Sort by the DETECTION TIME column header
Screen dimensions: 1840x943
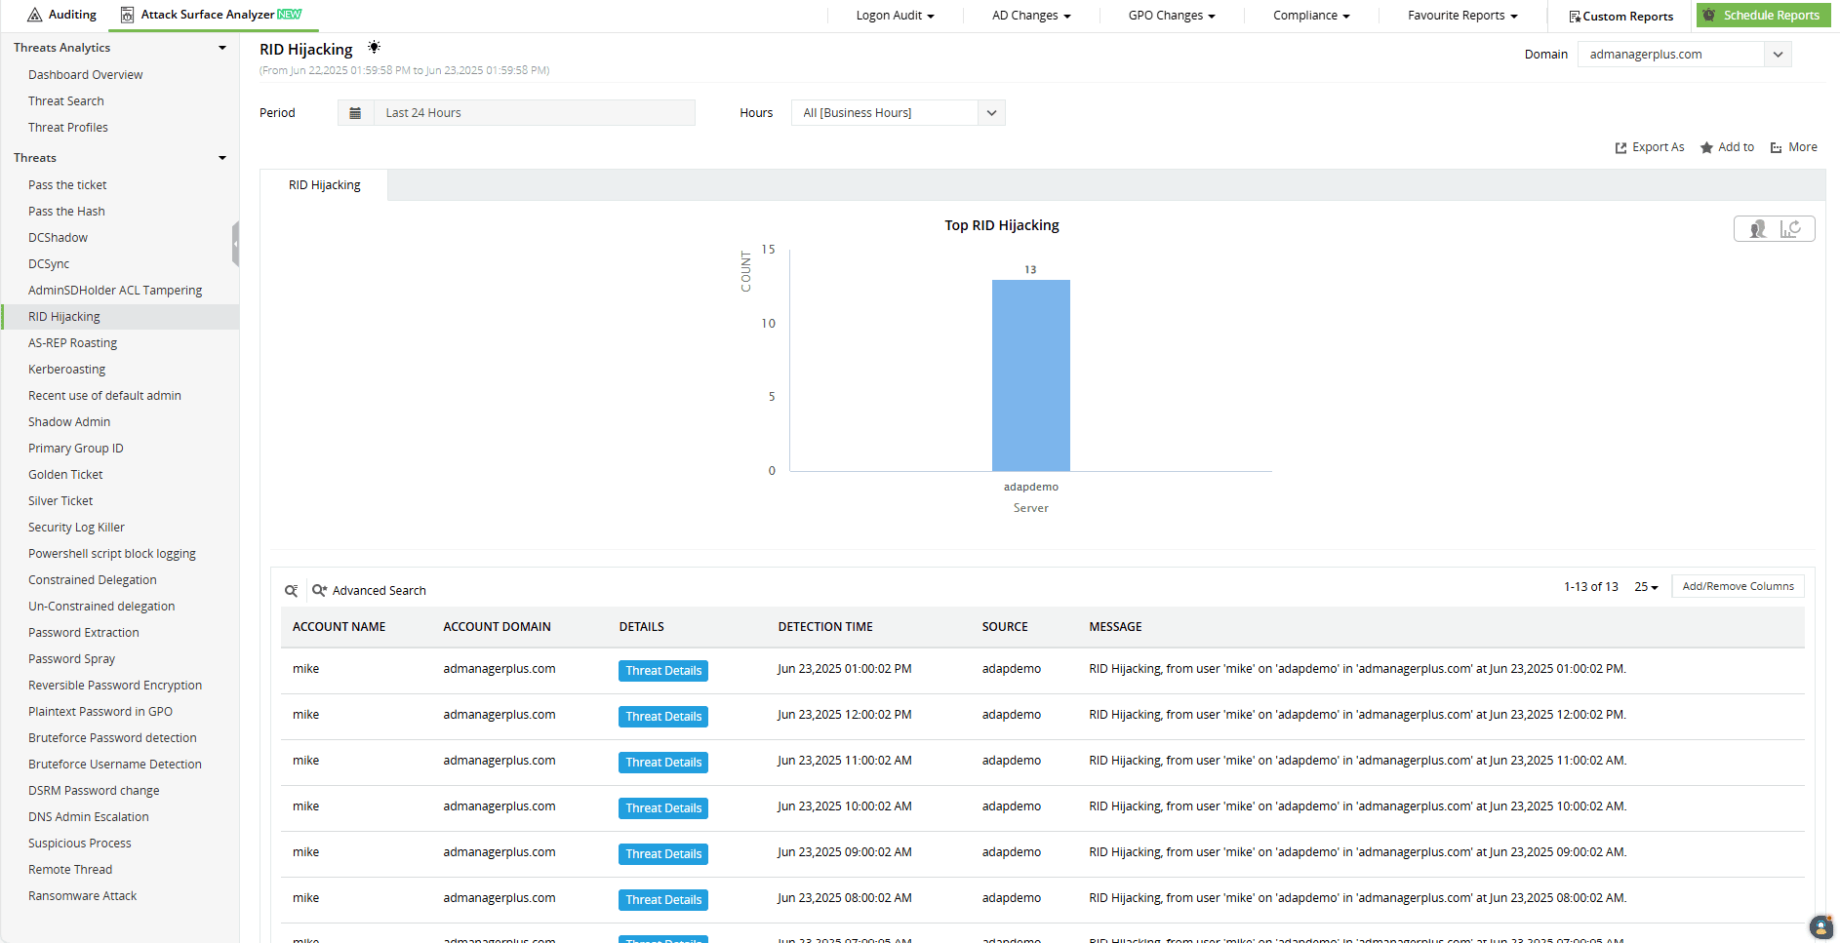(825, 627)
